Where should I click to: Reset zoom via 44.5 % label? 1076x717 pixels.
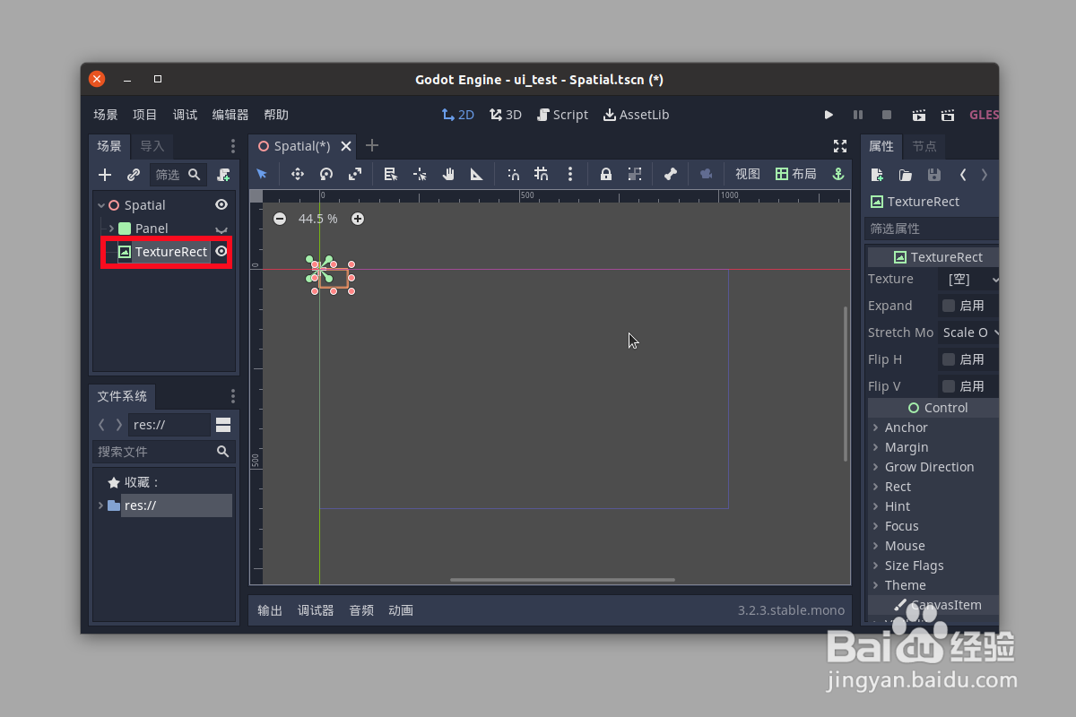pos(318,219)
